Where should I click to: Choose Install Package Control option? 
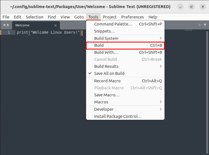point(118,116)
